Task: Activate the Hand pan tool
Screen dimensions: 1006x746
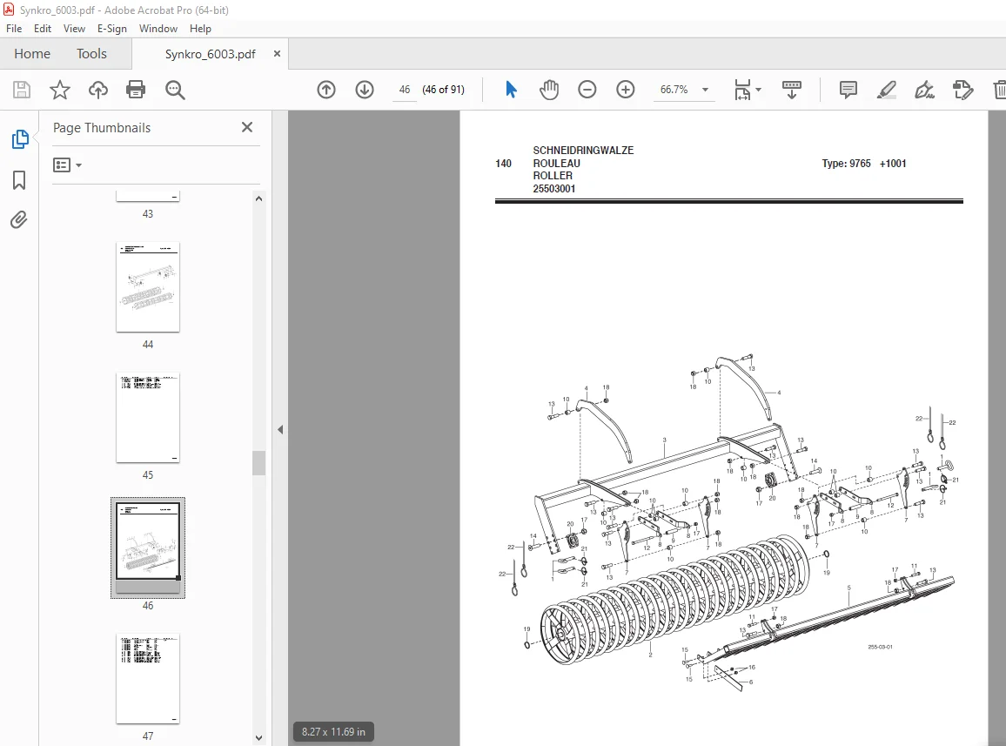Action: (x=549, y=90)
